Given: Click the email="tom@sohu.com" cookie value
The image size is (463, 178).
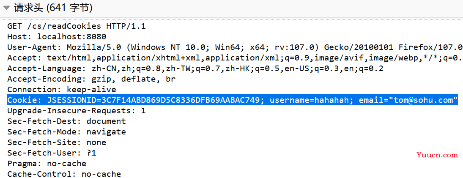Looking at the screenshot, I should (406, 100).
